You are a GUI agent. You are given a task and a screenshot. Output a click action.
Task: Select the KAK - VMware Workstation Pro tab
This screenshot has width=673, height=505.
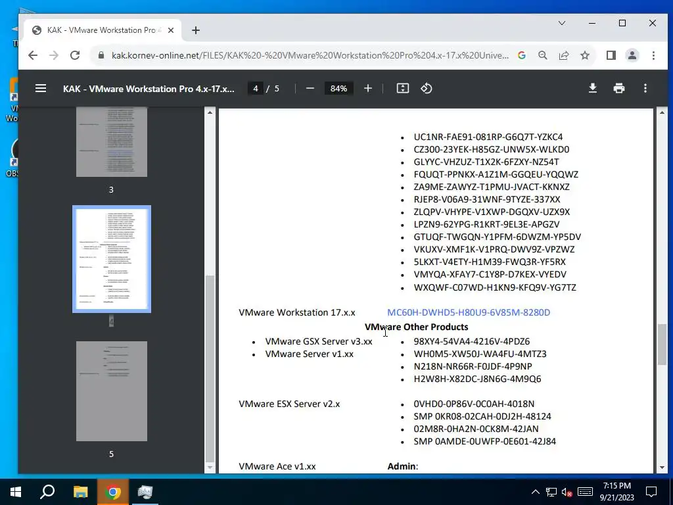[103, 30]
